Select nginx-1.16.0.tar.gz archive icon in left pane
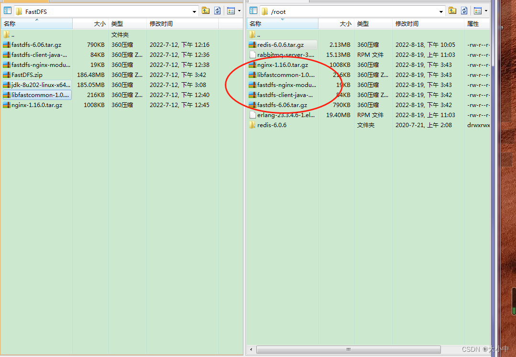The width and height of the screenshot is (516, 357). [x=7, y=105]
